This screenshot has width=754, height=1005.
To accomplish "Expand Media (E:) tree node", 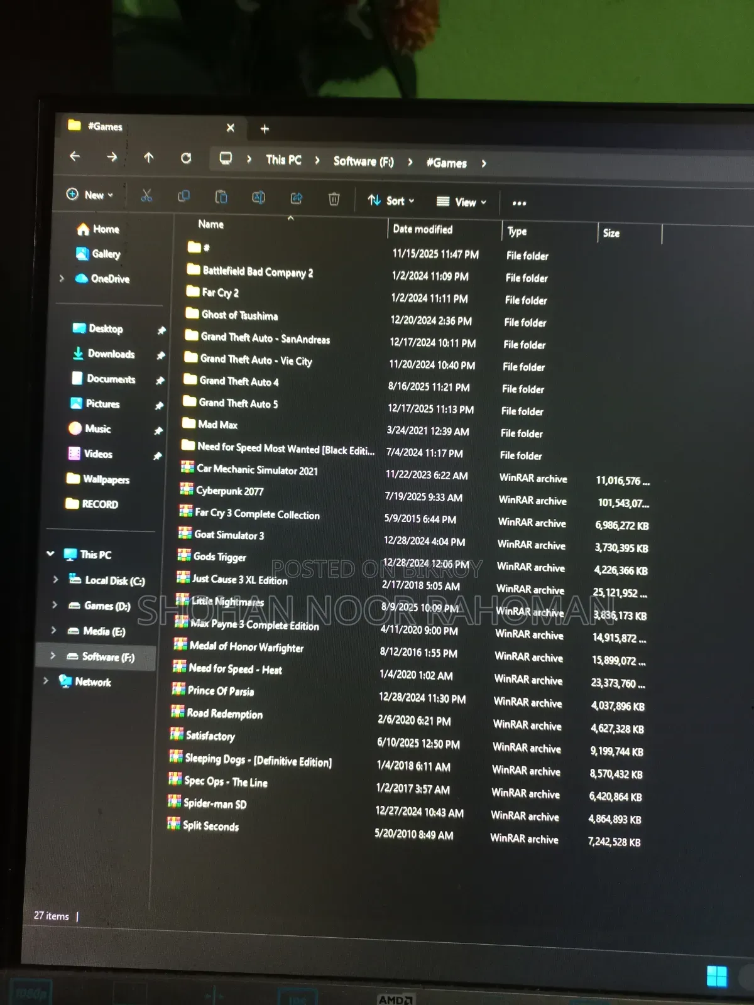I will click(x=53, y=630).
